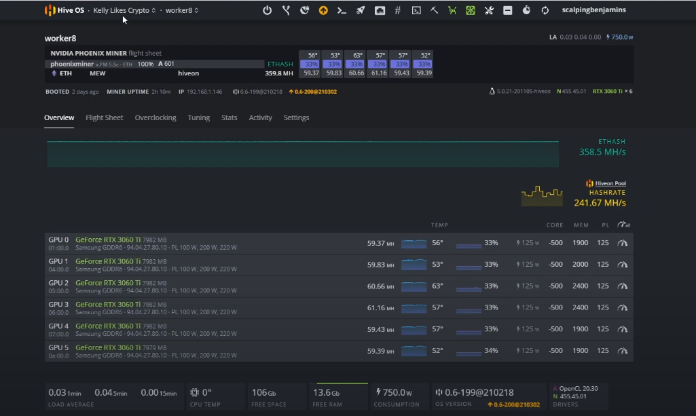Click the IP address 192.168.1.146
The width and height of the screenshot is (696, 416).
coord(204,92)
